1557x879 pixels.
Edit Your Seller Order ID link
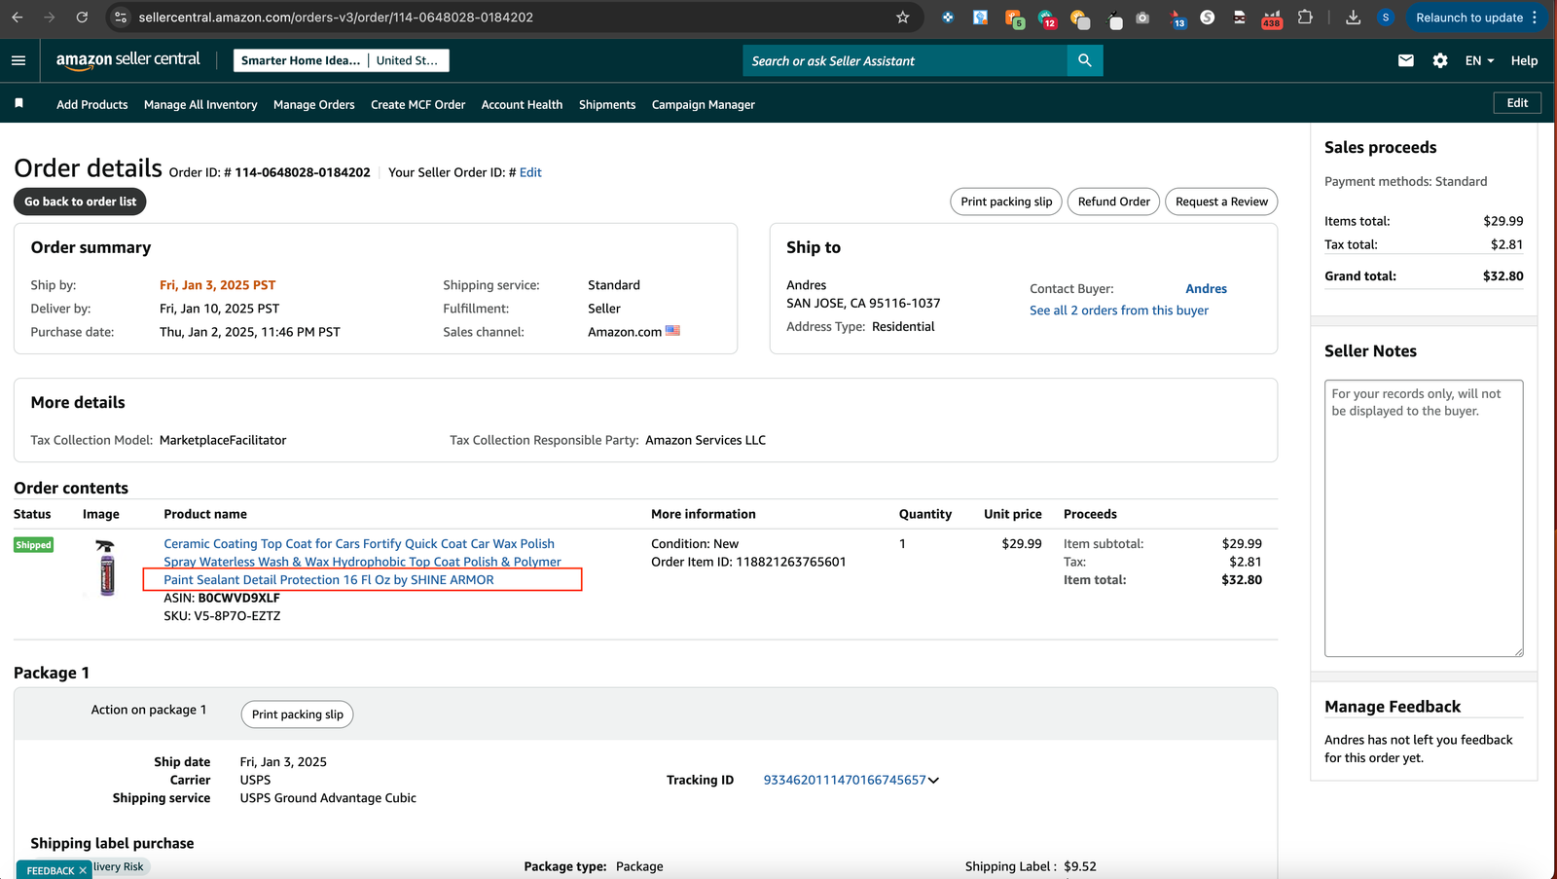[530, 172]
